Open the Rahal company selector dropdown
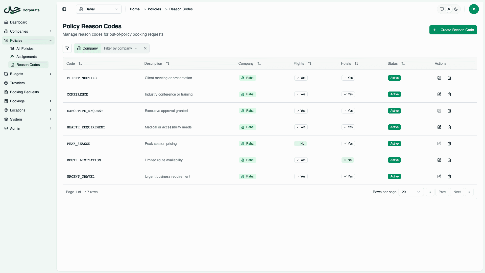This screenshot has width=485, height=273. tap(99, 9)
